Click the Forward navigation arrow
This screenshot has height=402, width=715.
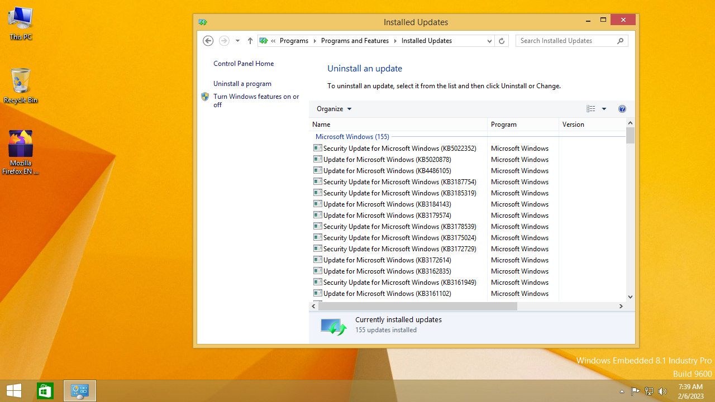pos(224,41)
